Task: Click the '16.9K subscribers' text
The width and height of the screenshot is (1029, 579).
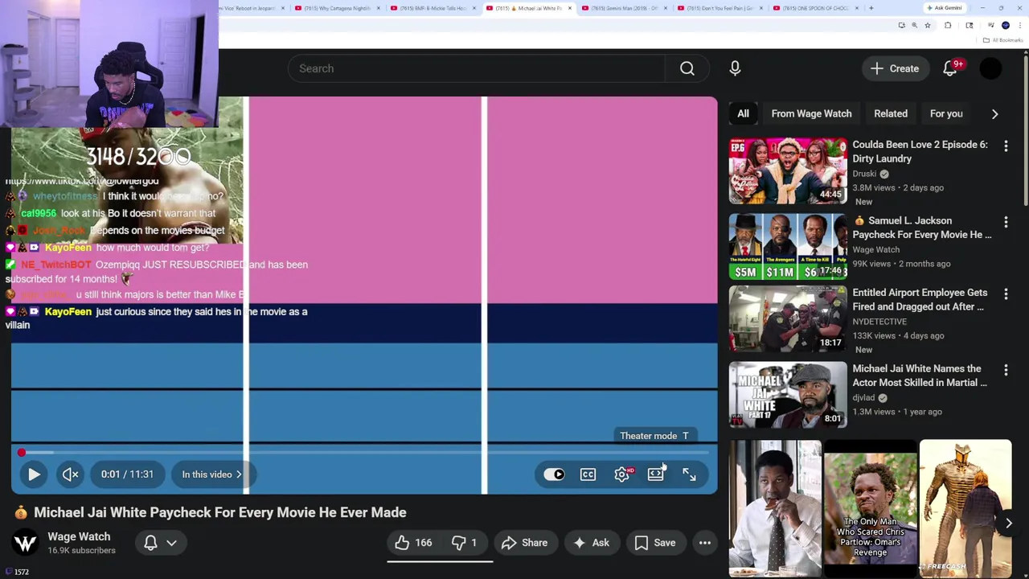Action: [81, 551]
